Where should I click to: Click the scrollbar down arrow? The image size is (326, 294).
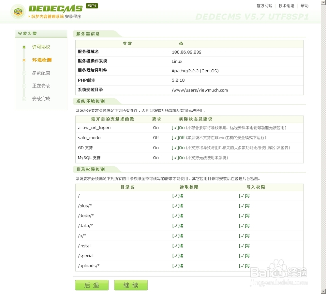(x=323, y=291)
